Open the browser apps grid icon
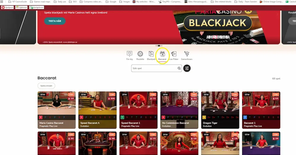This screenshot has height=155, width=296. [x=2, y=1]
